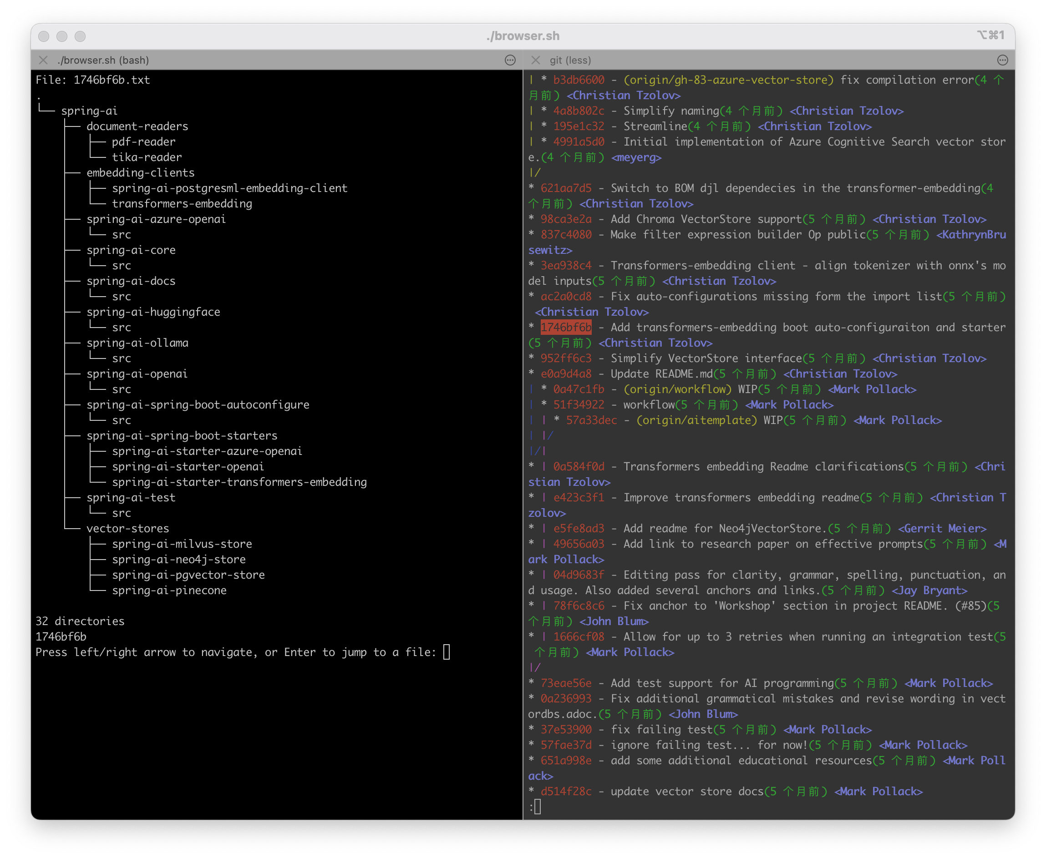
Task: Close the ./browser.sh (bash) pane
Action: [43, 60]
